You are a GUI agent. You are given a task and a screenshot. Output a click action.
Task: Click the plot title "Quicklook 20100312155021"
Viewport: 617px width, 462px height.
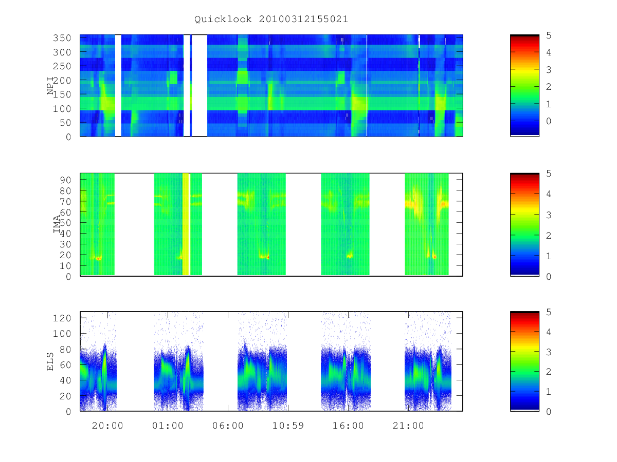271,20
